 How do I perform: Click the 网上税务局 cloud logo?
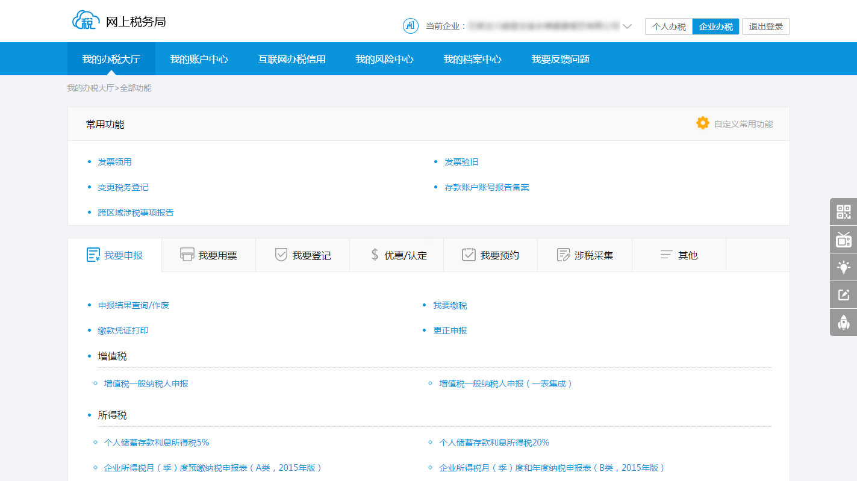pos(84,22)
